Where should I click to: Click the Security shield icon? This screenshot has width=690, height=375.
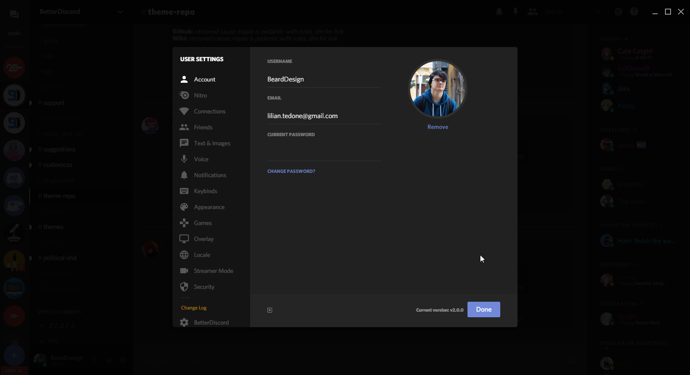(x=184, y=287)
